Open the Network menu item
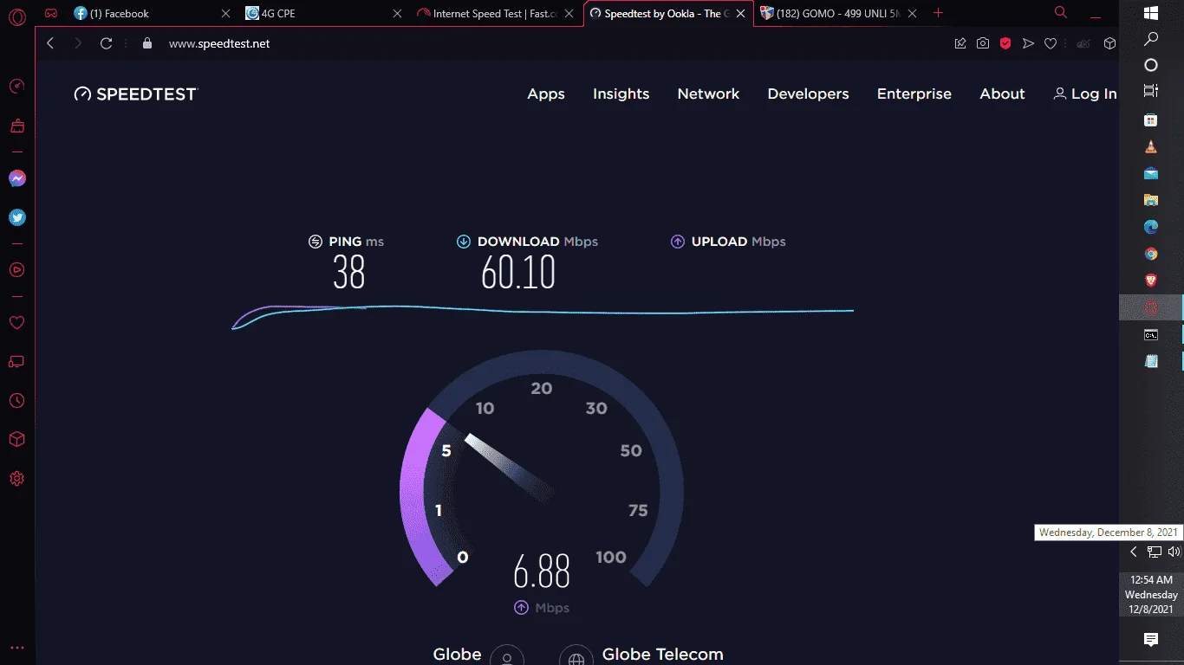1184x665 pixels. (x=708, y=94)
